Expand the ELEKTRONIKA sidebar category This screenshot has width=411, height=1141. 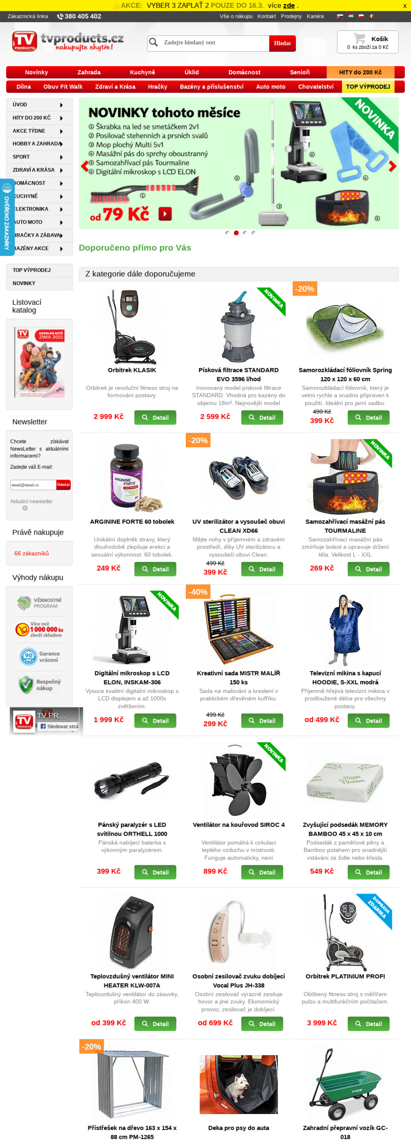point(39,209)
